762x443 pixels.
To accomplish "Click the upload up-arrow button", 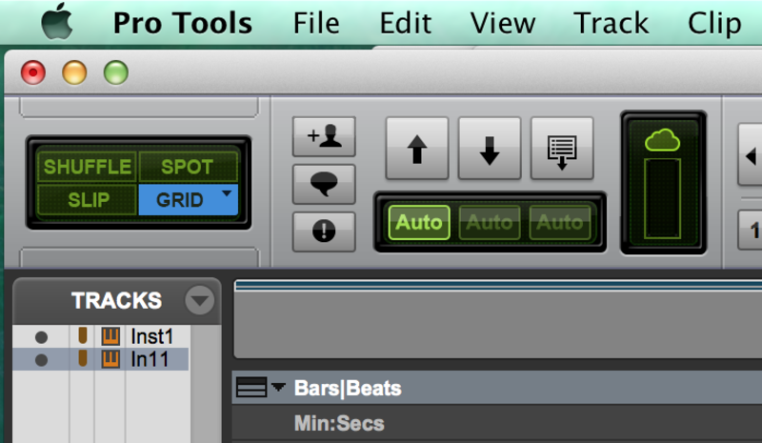I will tap(417, 149).
